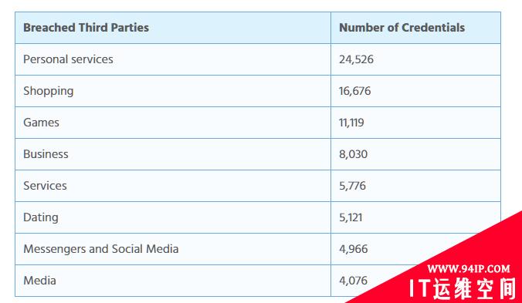Screen dimensions: 522x303
Task: Click the 16,676 value for Shopping
Action: 355,91
